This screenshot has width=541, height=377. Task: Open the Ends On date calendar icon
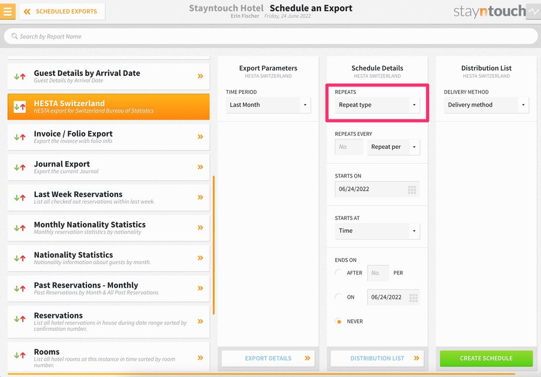pos(413,298)
